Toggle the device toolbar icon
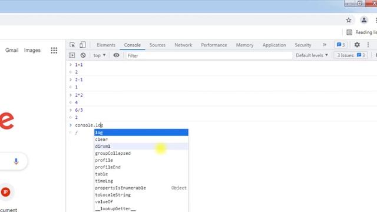Viewport: 377px width, 212px height. click(x=82, y=45)
